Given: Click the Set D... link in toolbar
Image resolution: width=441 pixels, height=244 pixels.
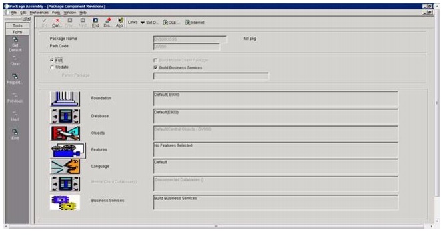Looking at the screenshot, I should [152, 23].
